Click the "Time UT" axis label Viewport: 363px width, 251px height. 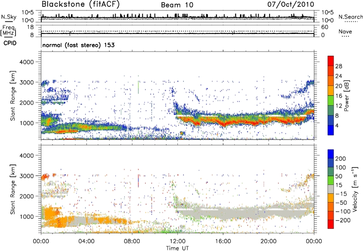pyautogui.click(x=177, y=248)
